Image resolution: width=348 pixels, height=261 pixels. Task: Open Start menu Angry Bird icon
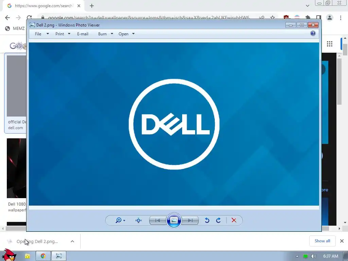[9, 256]
